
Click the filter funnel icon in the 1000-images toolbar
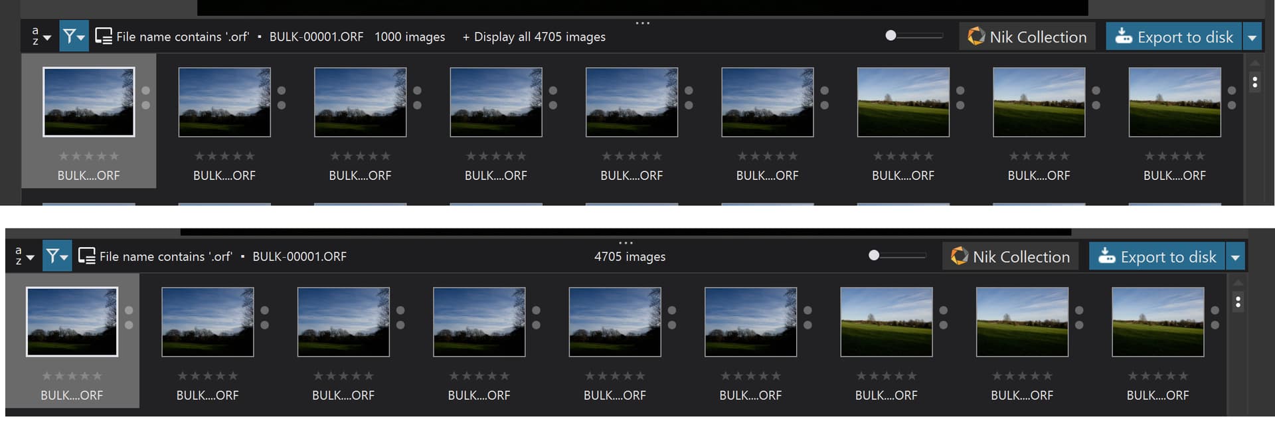point(70,37)
